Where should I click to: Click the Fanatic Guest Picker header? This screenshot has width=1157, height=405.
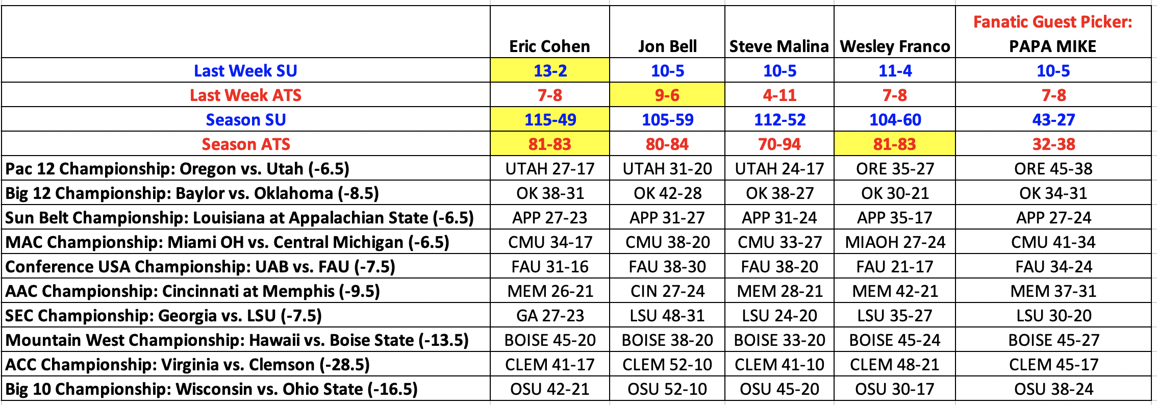(x=1053, y=22)
